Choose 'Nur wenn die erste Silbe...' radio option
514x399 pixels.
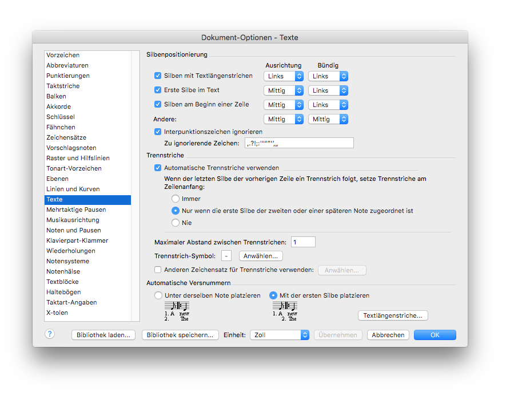pyautogui.click(x=176, y=211)
